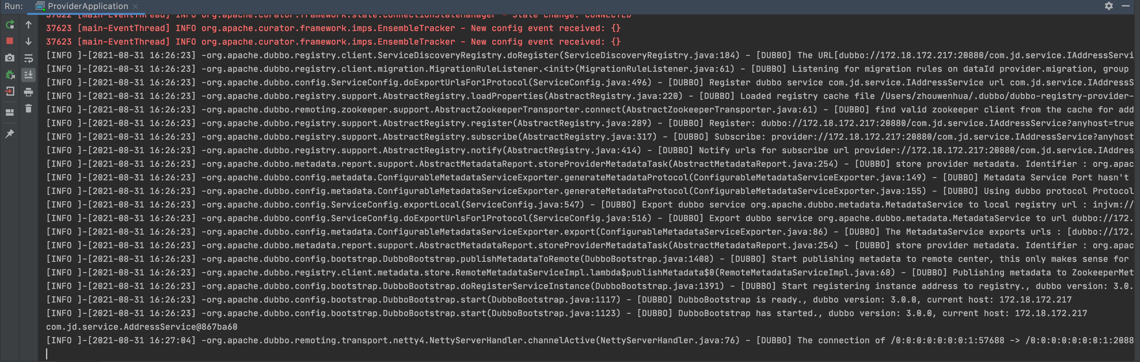
Task: Restore the default run window layout
Action: (x=10, y=112)
